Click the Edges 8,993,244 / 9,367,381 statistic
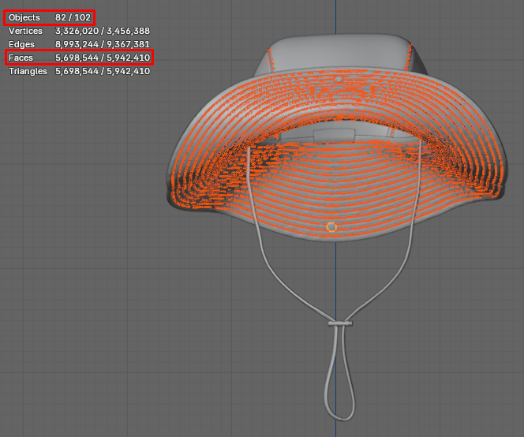Screen dimensions: 524x437 79,44
